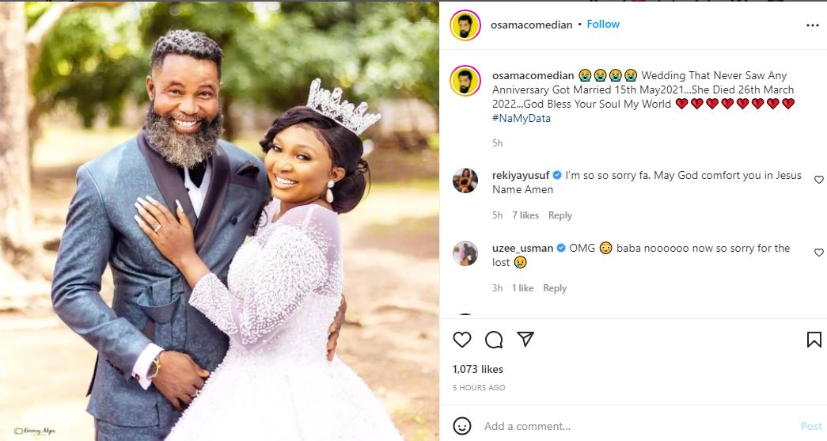The height and width of the screenshot is (441, 827).
Task: Open osamacomedian avatar in post header
Action: pos(465,25)
